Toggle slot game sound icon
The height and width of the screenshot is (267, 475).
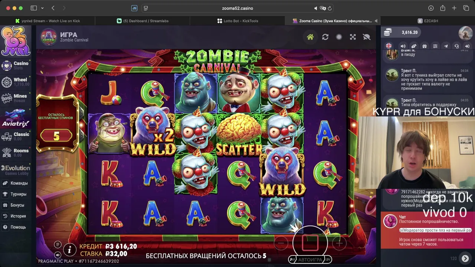[x=58, y=255]
